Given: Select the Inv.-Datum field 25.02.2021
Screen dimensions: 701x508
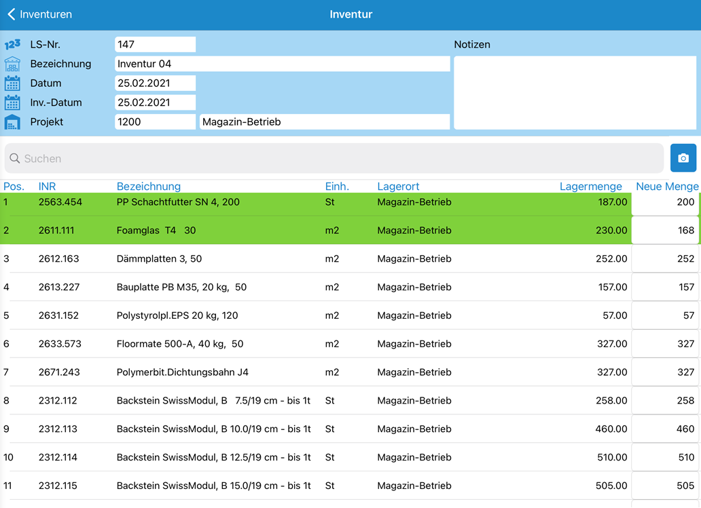Looking at the screenshot, I should pos(155,102).
